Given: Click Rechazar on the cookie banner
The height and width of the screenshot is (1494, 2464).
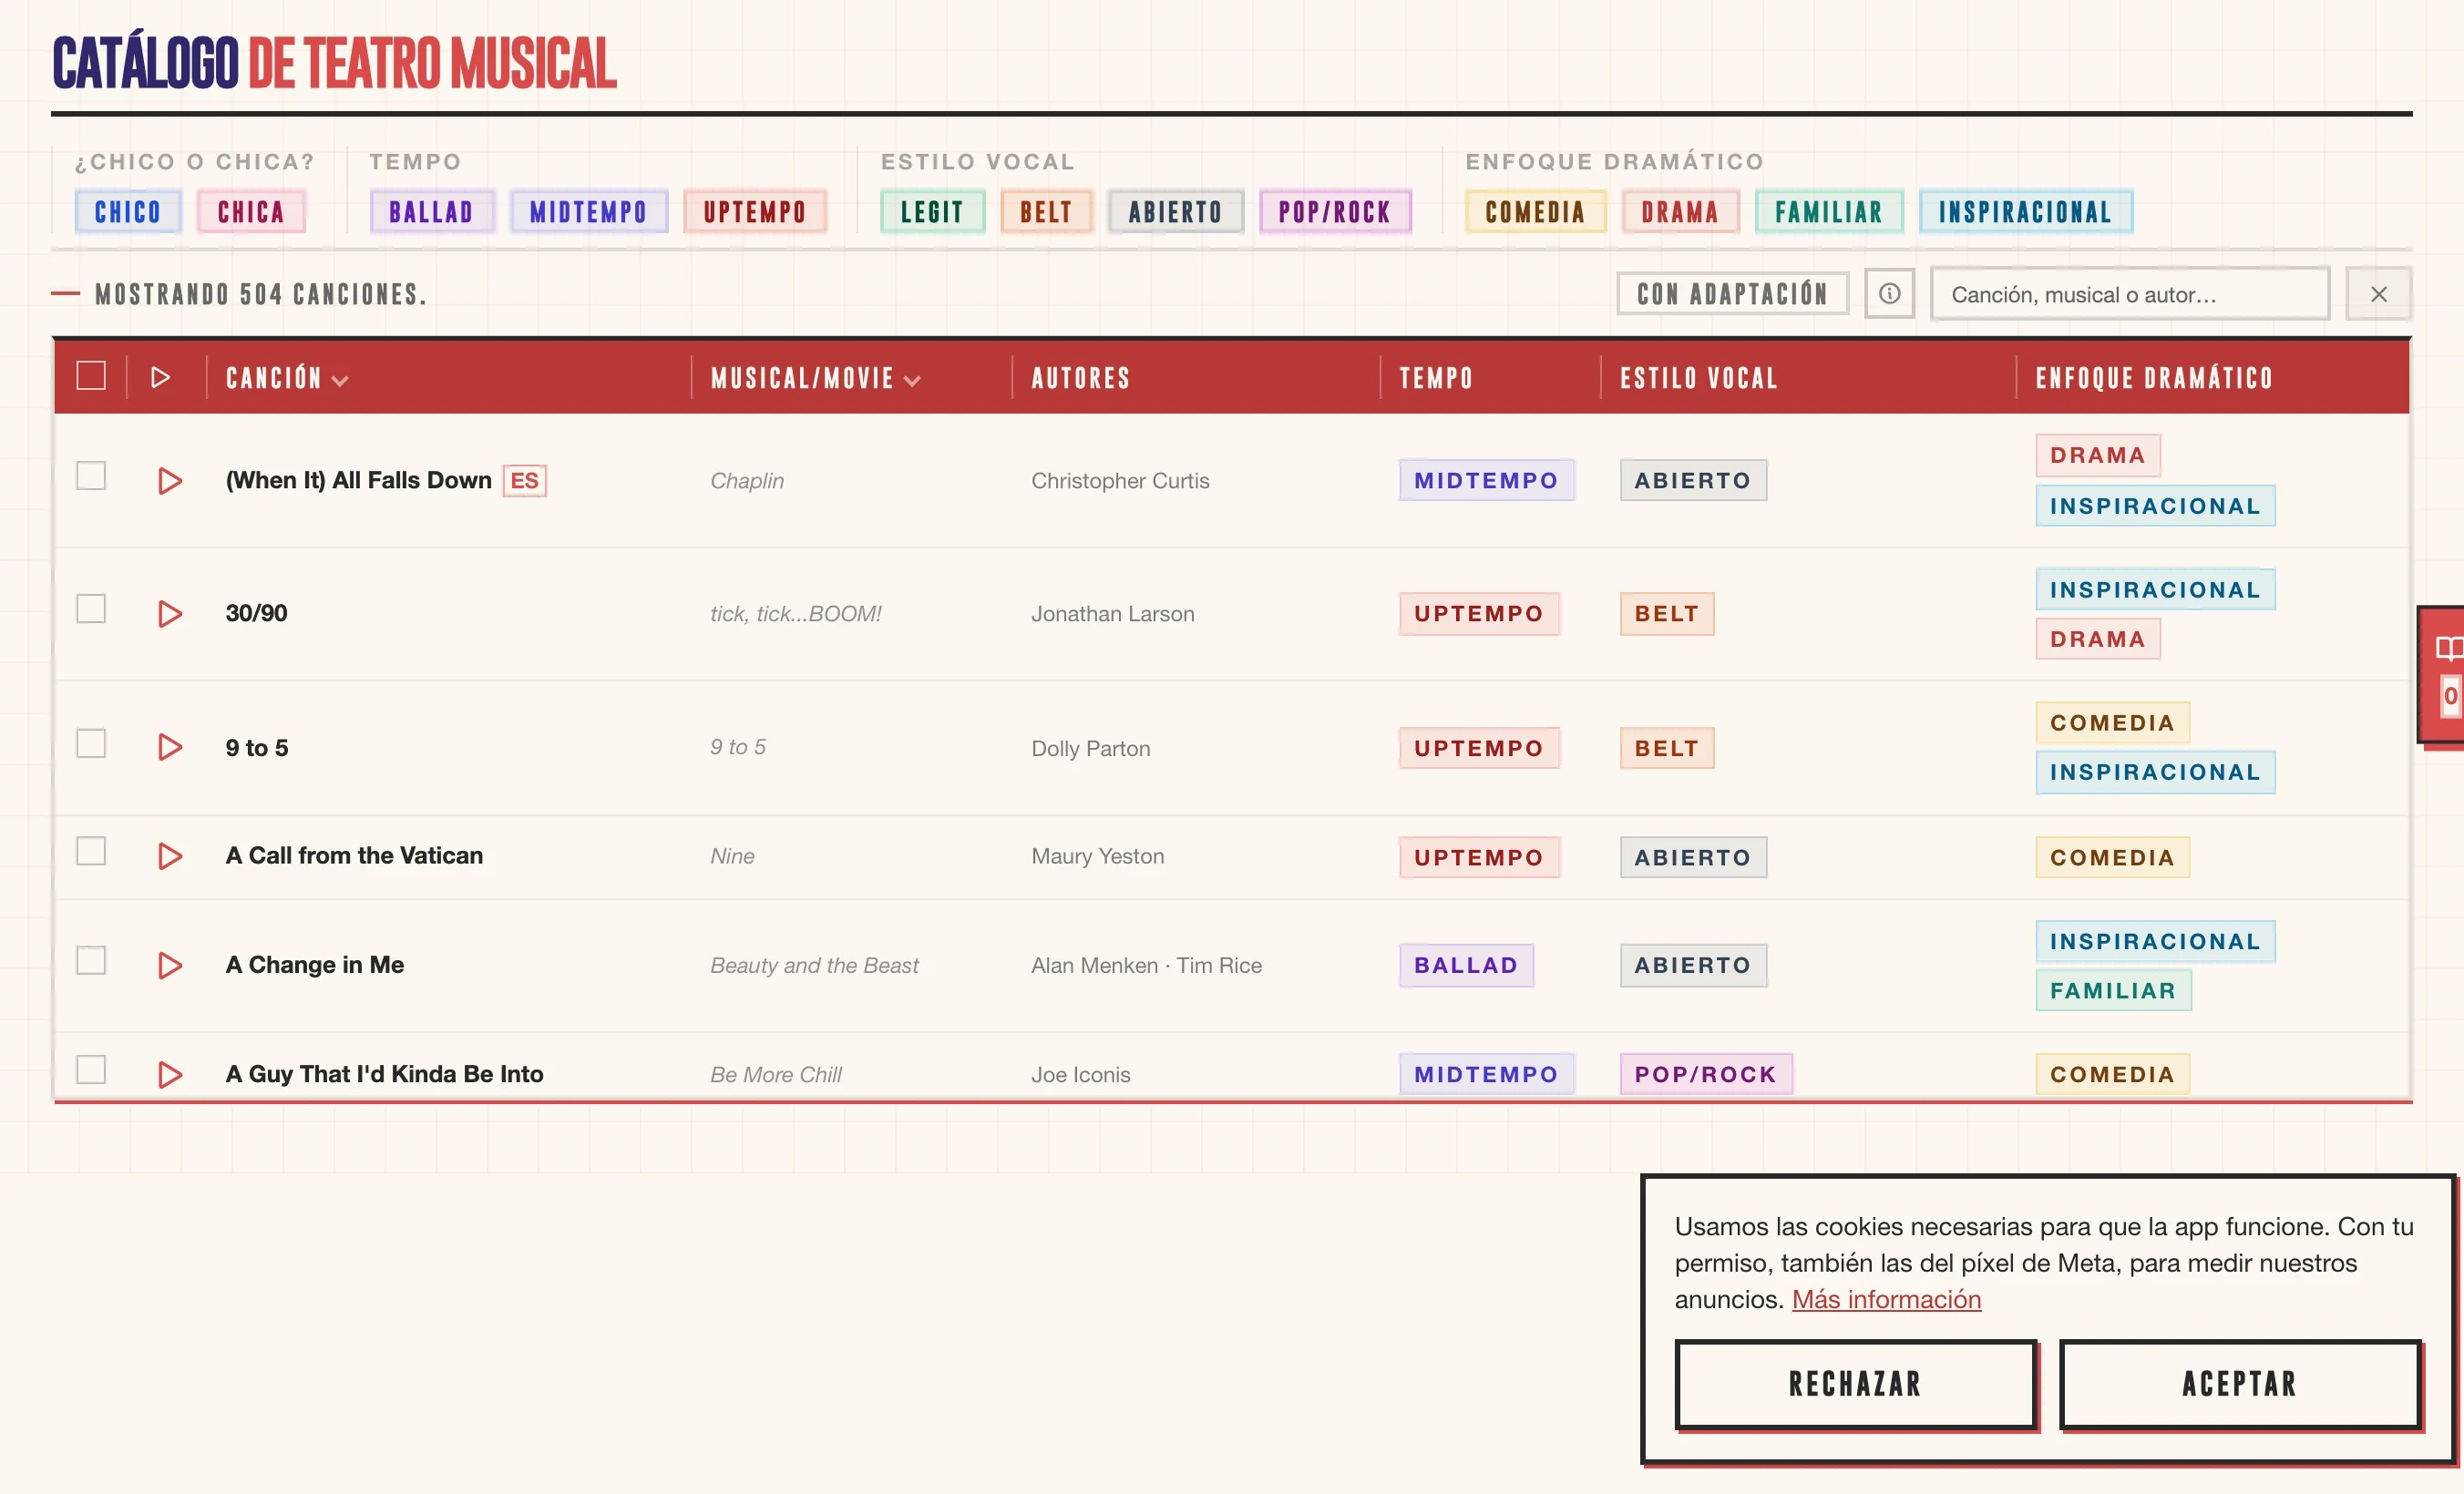Looking at the screenshot, I should pyautogui.click(x=1856, y=1384).
